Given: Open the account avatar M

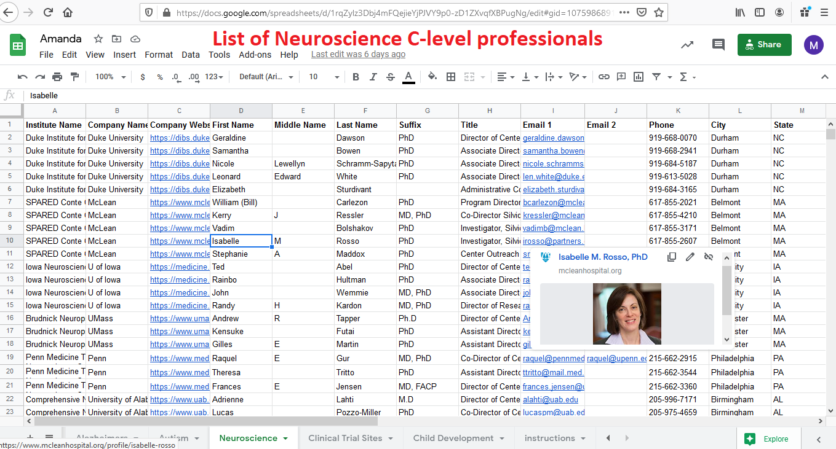Looking at the screenshot, I should coord(814,44).
